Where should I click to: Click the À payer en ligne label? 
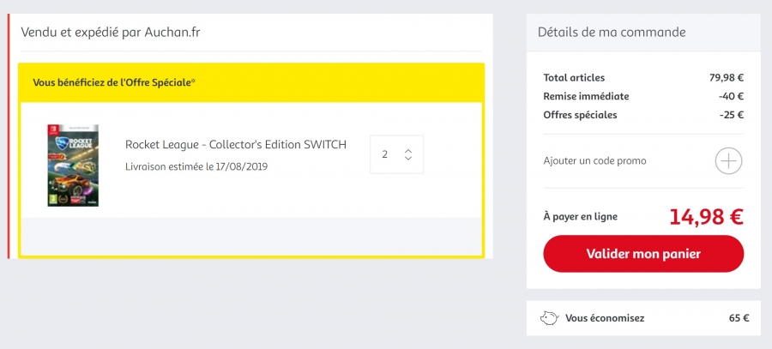coord(581,217)
